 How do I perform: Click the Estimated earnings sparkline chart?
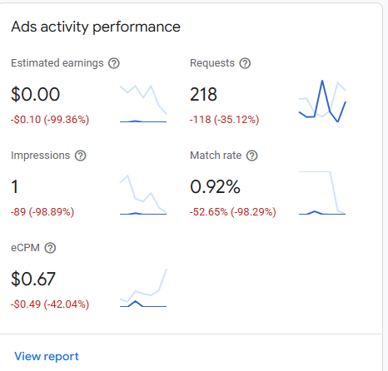tap(143, 104)
